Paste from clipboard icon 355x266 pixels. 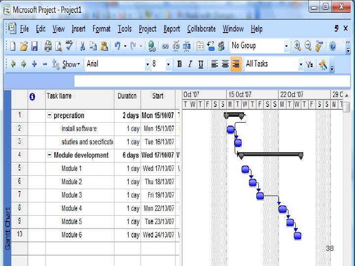(104, 46)
